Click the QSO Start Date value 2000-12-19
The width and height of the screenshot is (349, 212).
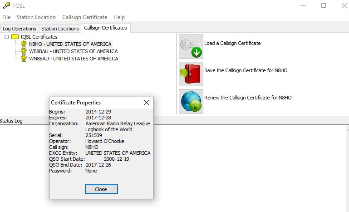pyautogui.click(x=116, y=159)
